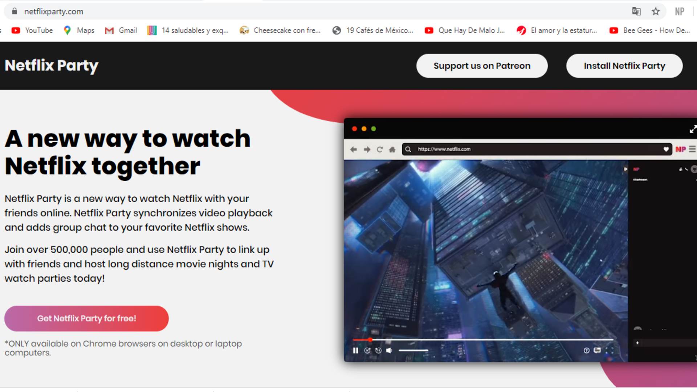Click Support us on Patreon button
Viewport: 697px width, 392px height.
pos(482,66)
